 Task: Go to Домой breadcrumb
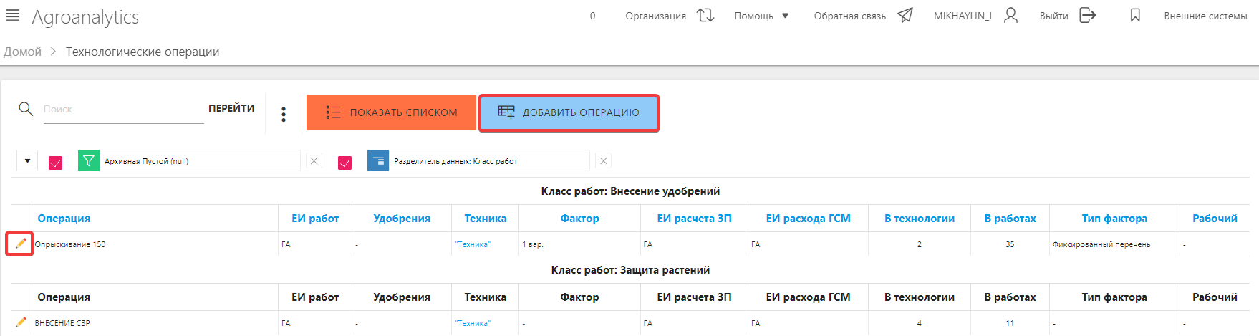pyautogui.click(x=23, y=52)
